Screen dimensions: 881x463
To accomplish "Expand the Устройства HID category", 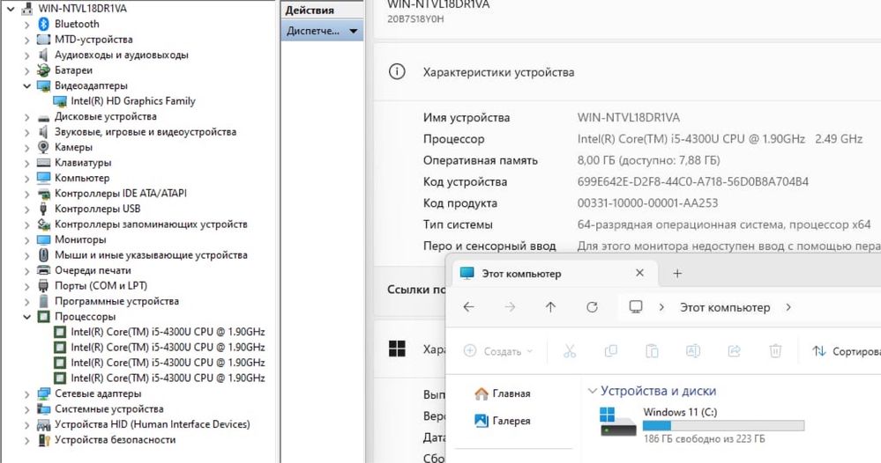I will pos(26,425).
